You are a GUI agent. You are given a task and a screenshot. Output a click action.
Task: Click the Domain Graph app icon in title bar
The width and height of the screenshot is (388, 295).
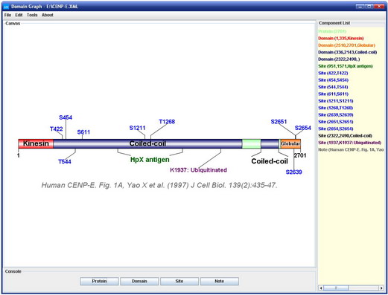[x=6, y=7]
